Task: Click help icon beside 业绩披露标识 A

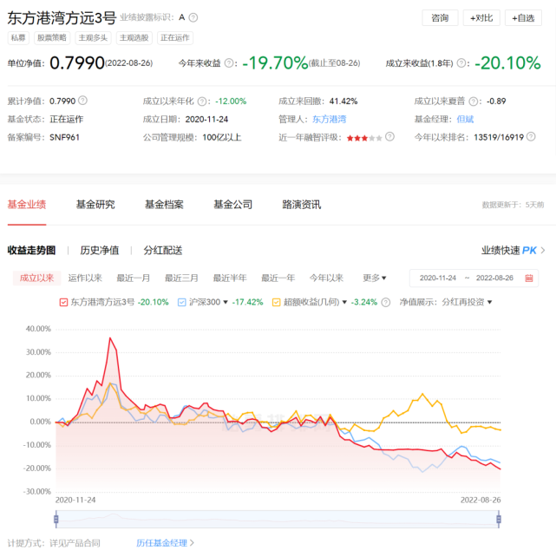Action: (193, 17)
